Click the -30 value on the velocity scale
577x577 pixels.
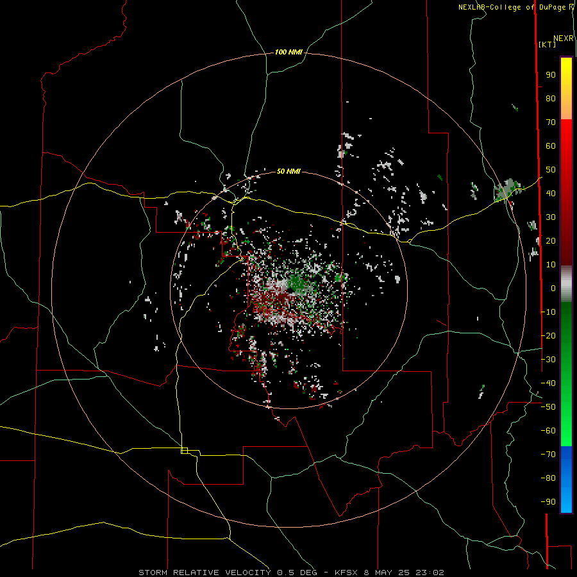click(548, 360)
